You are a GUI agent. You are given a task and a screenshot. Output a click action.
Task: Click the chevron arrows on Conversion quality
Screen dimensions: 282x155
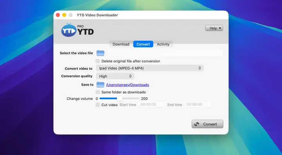point(130,76)
